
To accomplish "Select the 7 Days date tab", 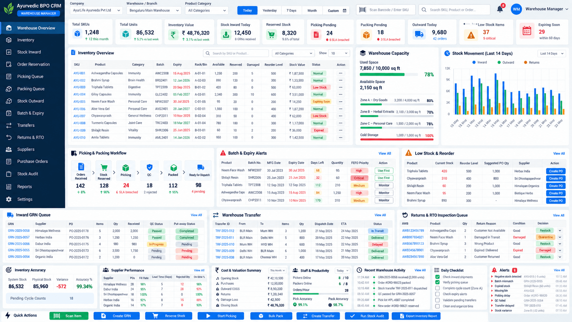I will pyautogui.click(x=291, y=10).
